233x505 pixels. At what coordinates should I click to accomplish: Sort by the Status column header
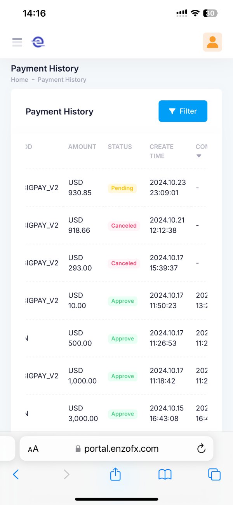[x=120, y=147]
